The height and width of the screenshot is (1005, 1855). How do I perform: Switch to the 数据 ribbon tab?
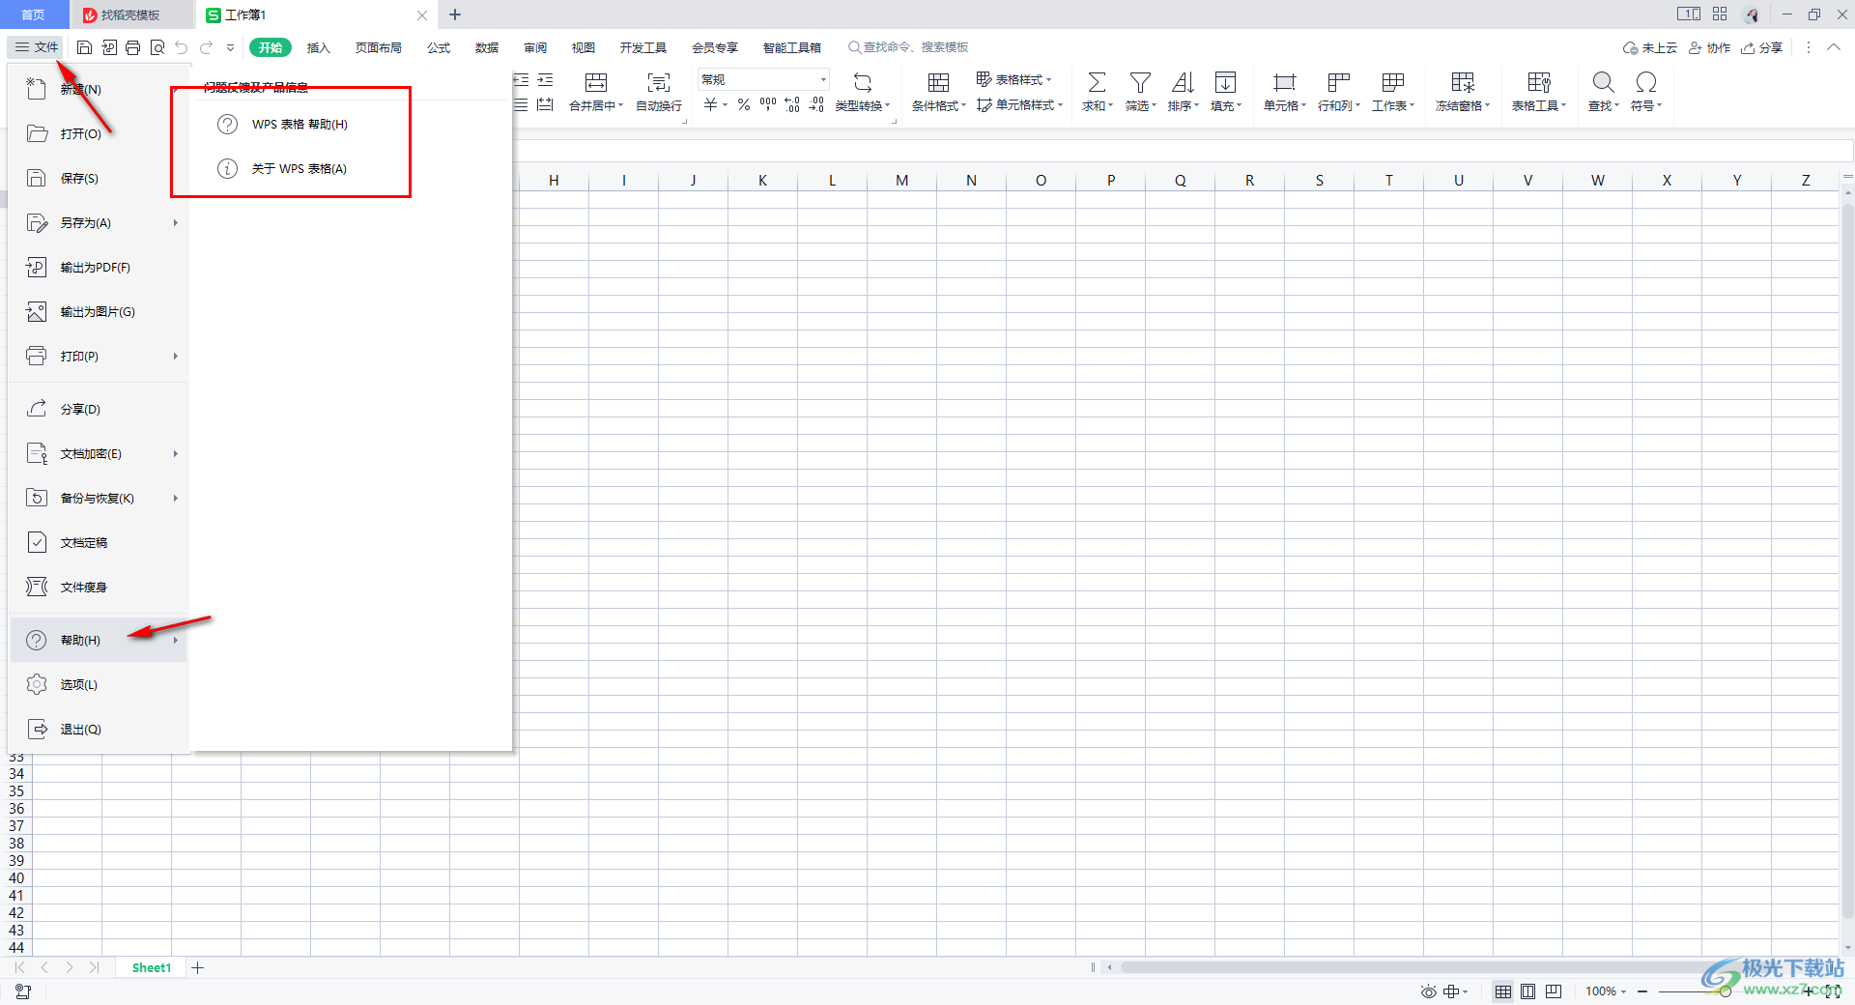(x=487, y=47)
